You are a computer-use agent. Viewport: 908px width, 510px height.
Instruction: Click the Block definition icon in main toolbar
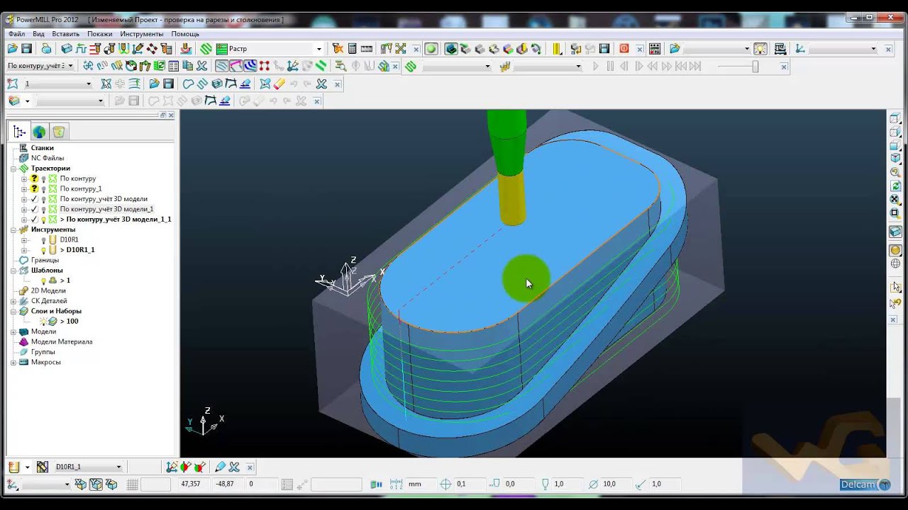(67, 49)
